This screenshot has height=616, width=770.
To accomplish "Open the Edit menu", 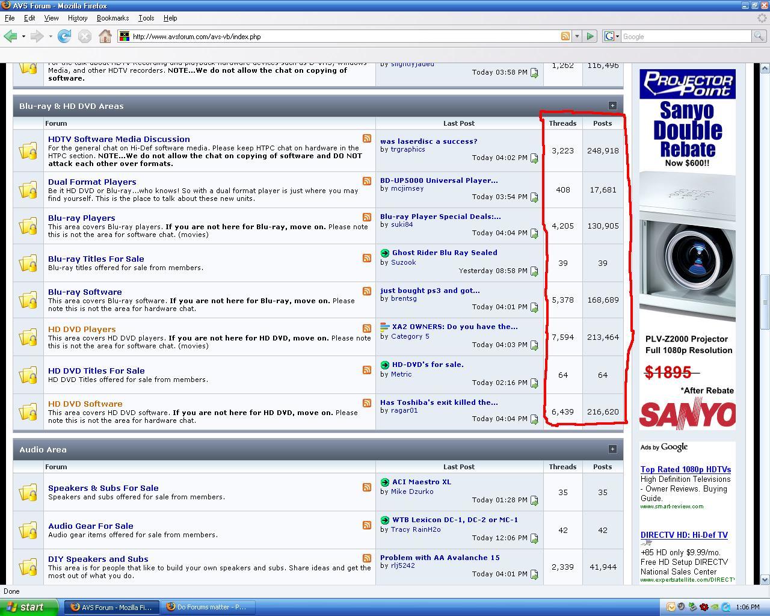I will 29,18.
